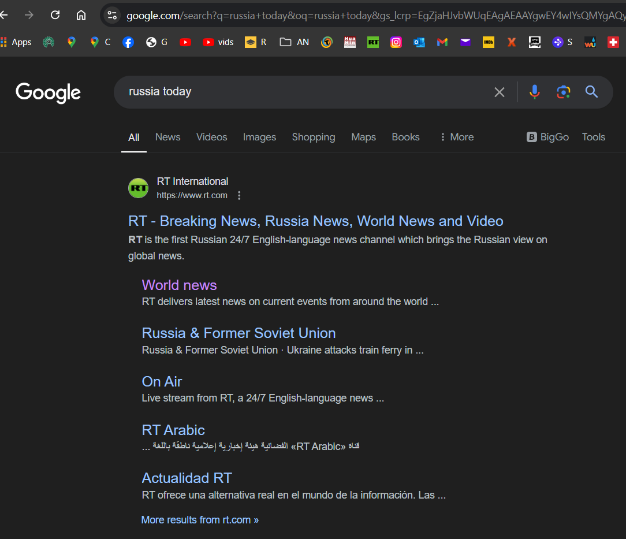Viewport: 626px width, 539px height.
Task: Open the Gmail bookmark
Action: pos(442,42)
